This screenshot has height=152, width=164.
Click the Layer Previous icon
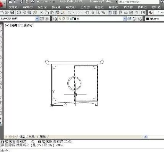pos(134,19)
